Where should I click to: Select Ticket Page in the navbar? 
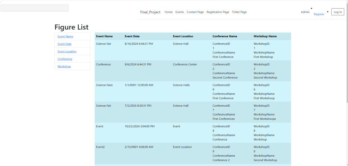click(239, 12)
